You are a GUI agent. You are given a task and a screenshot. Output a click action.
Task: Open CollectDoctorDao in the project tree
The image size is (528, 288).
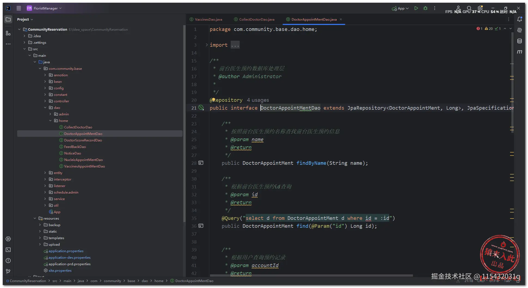click(78, 127)
